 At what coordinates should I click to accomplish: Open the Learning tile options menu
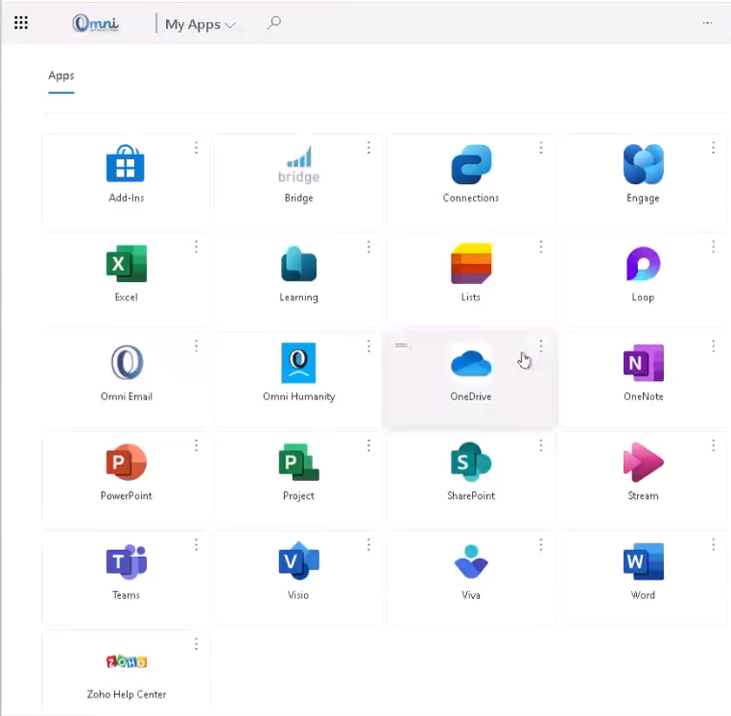coord(368,247)
